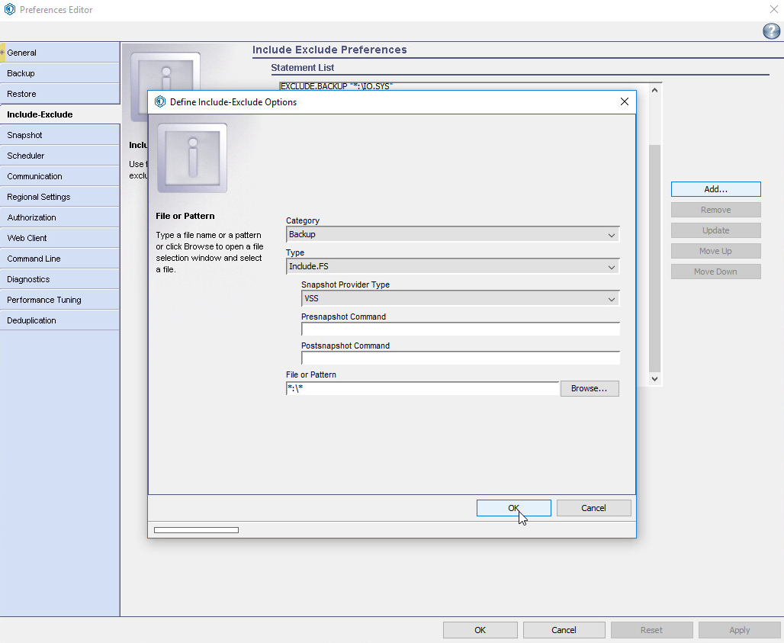This screenshot has width=784, height=643.
Task: Open the Category dropdown
Action: [x=452, y=235]
